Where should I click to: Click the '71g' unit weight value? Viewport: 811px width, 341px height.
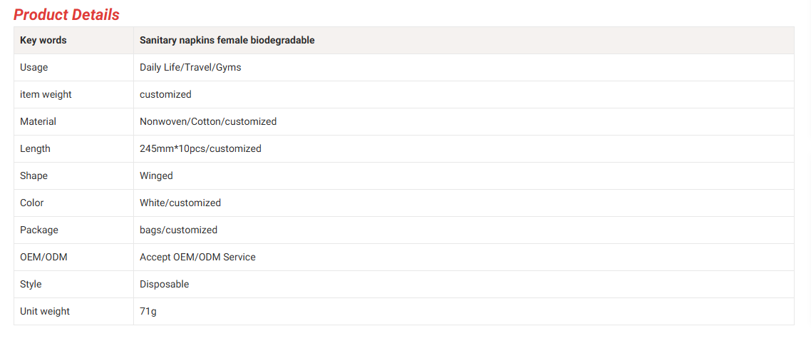[x=148, y=311]
